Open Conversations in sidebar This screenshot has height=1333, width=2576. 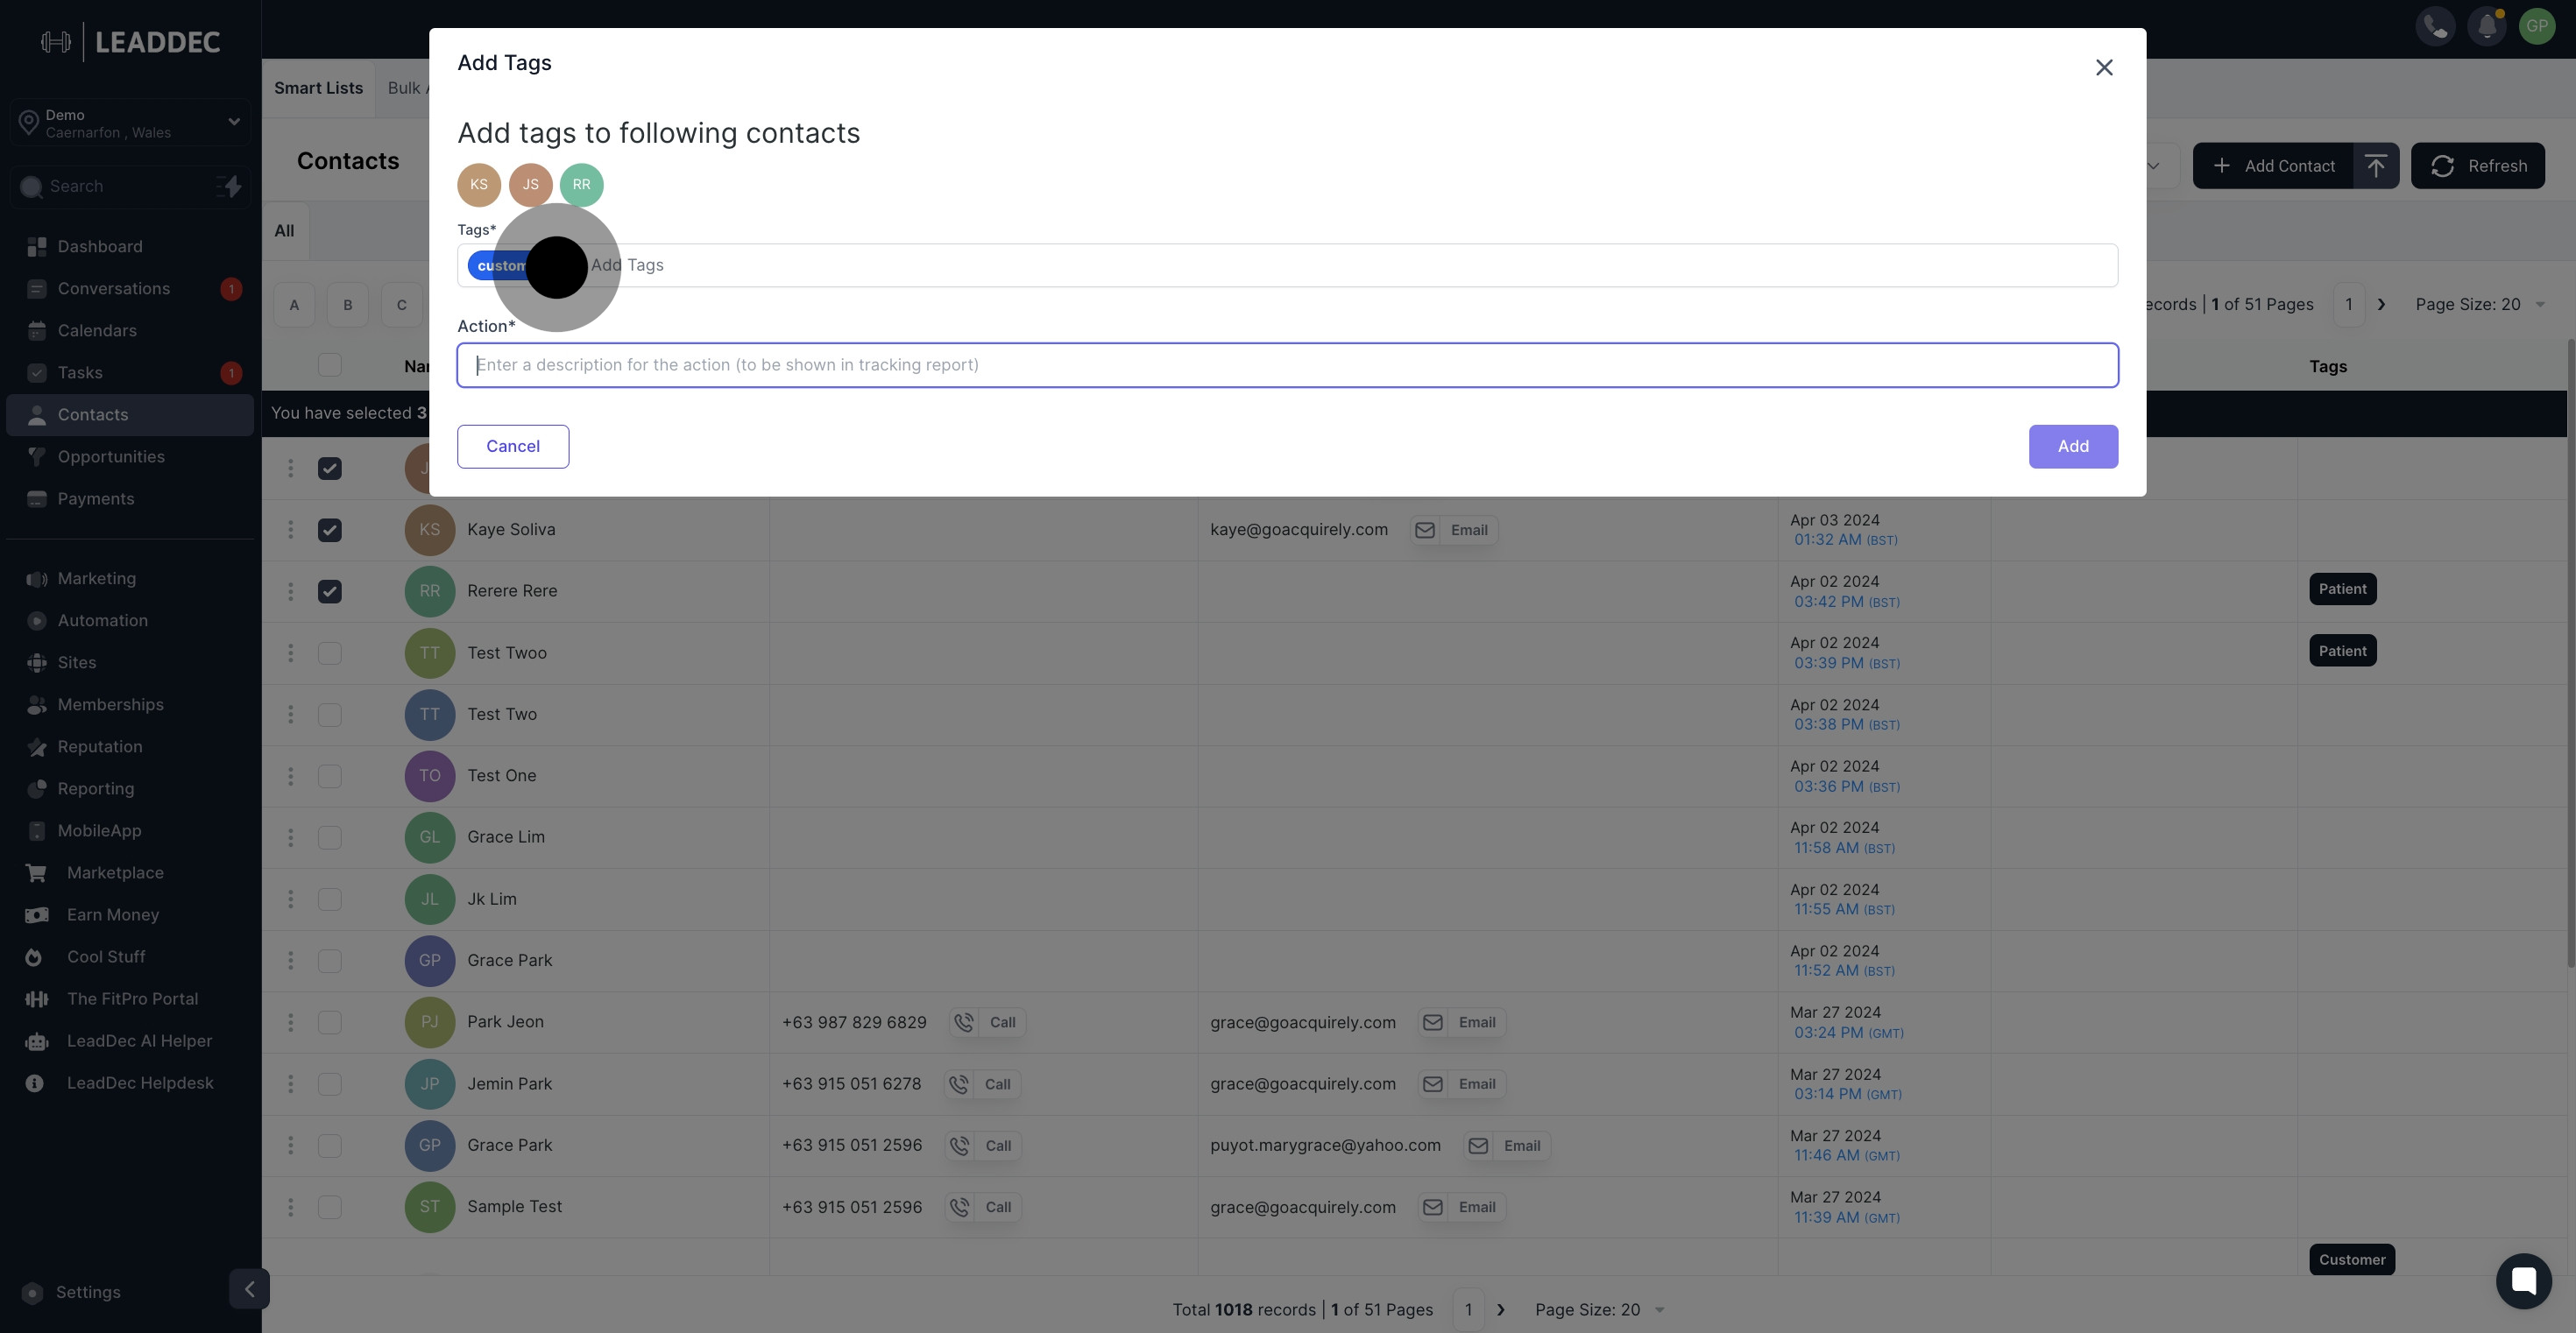(114, 289)
